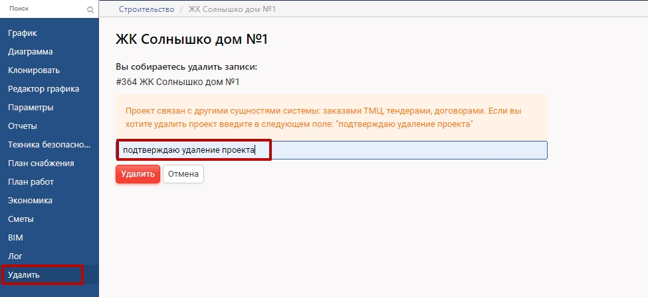Open the Отчеты section
Image resolution: width=648 pixels, height=297 pixels.
[23, 126]
